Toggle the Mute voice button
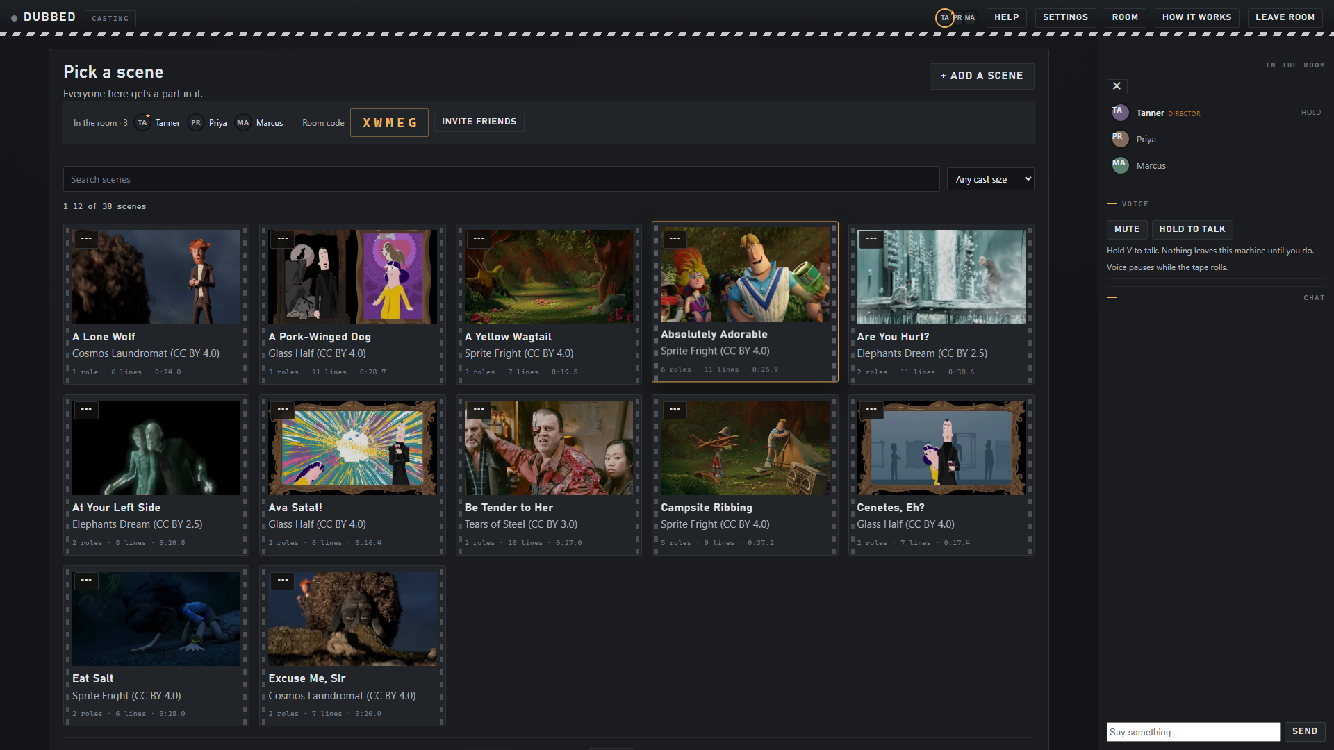This screenshot has height=750, width=1334. 1127,229
